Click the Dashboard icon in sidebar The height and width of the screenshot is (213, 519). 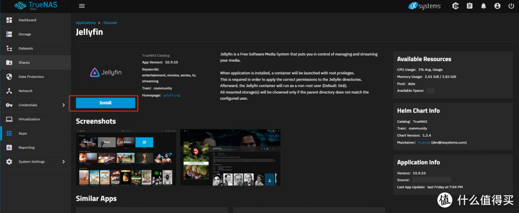pos(9,20)
